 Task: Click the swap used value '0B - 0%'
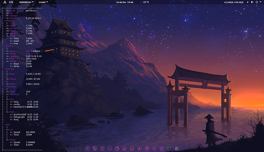click(30, 41)
